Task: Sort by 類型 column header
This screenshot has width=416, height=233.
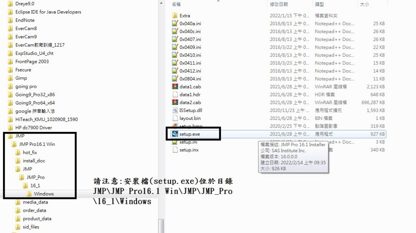Action: coord(319,4)
